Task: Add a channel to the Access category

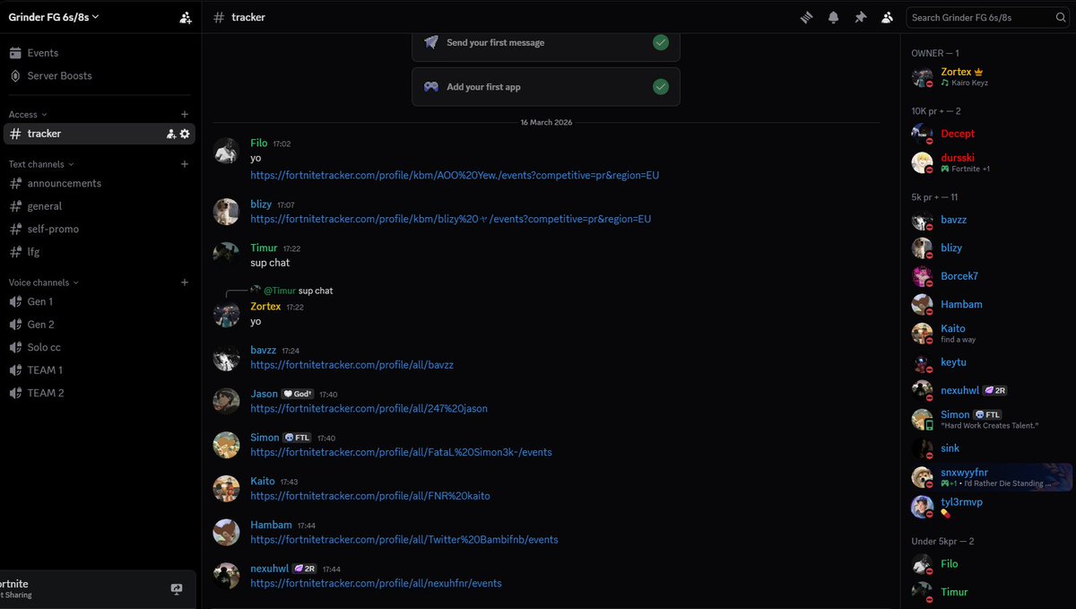Action: click(185, 115)
